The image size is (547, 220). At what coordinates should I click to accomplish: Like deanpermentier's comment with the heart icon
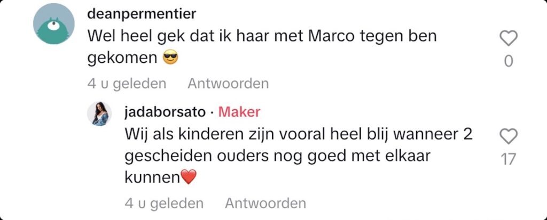click(x=509, y=38)
